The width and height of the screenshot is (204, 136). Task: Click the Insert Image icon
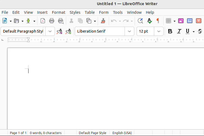click(x=181, y=21)
